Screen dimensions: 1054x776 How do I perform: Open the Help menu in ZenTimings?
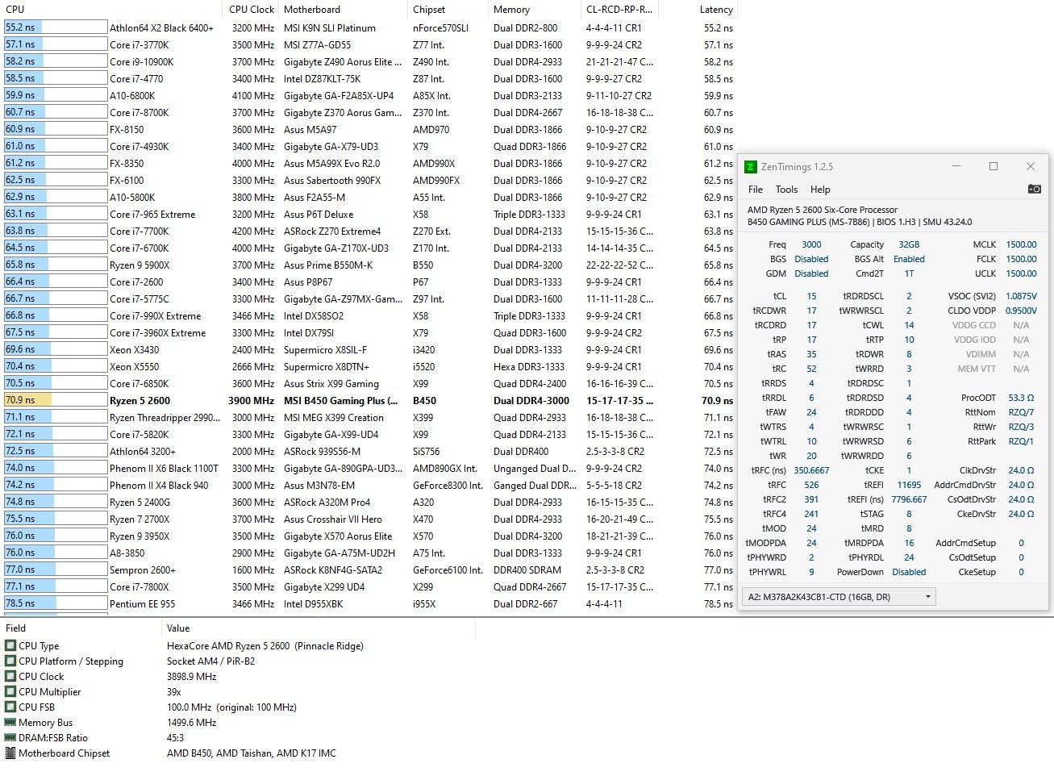coord(820,190)
